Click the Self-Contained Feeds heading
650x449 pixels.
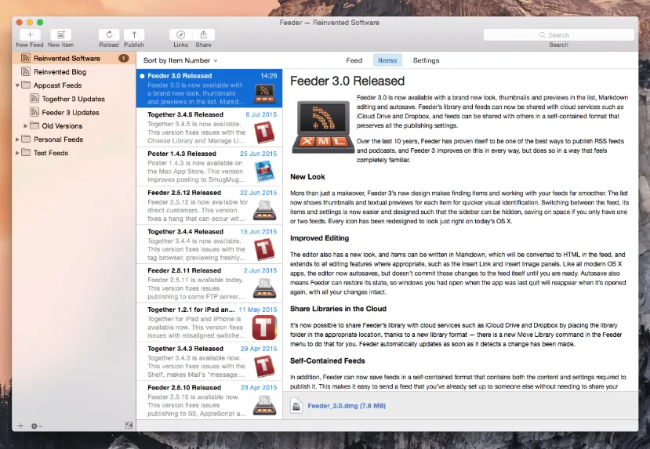click(328, 360)
